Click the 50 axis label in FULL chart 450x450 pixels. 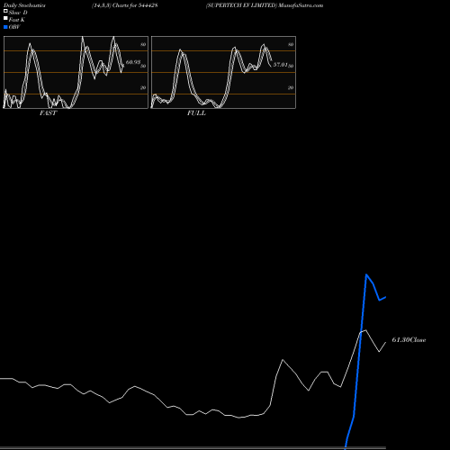pyautogui.click(x=291, y=66)
